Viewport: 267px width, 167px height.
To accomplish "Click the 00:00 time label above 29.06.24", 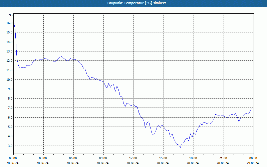I will point(254,158).
